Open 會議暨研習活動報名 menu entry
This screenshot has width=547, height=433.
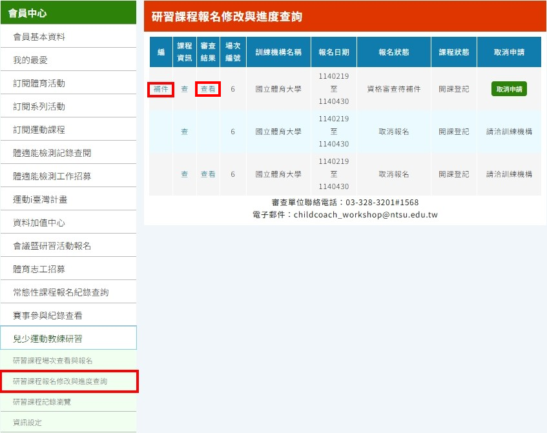coord(68,246)
